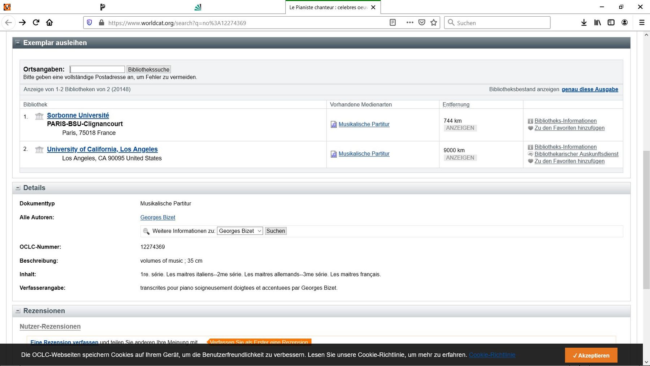The image size is (650, 366).
Task: Click the browser forward arrow
Action: click(x=22, y=22)
